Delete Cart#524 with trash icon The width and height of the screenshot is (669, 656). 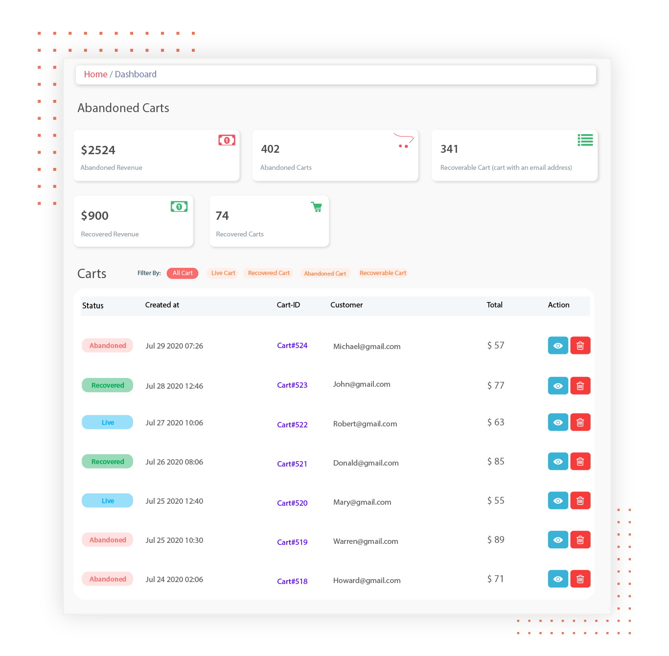pos(580,346)
